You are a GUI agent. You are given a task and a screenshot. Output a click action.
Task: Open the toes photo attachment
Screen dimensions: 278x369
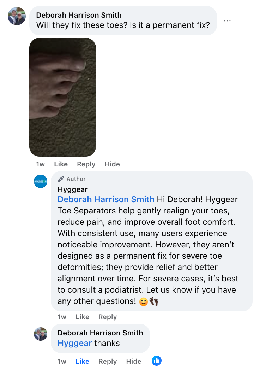point(62,97)
